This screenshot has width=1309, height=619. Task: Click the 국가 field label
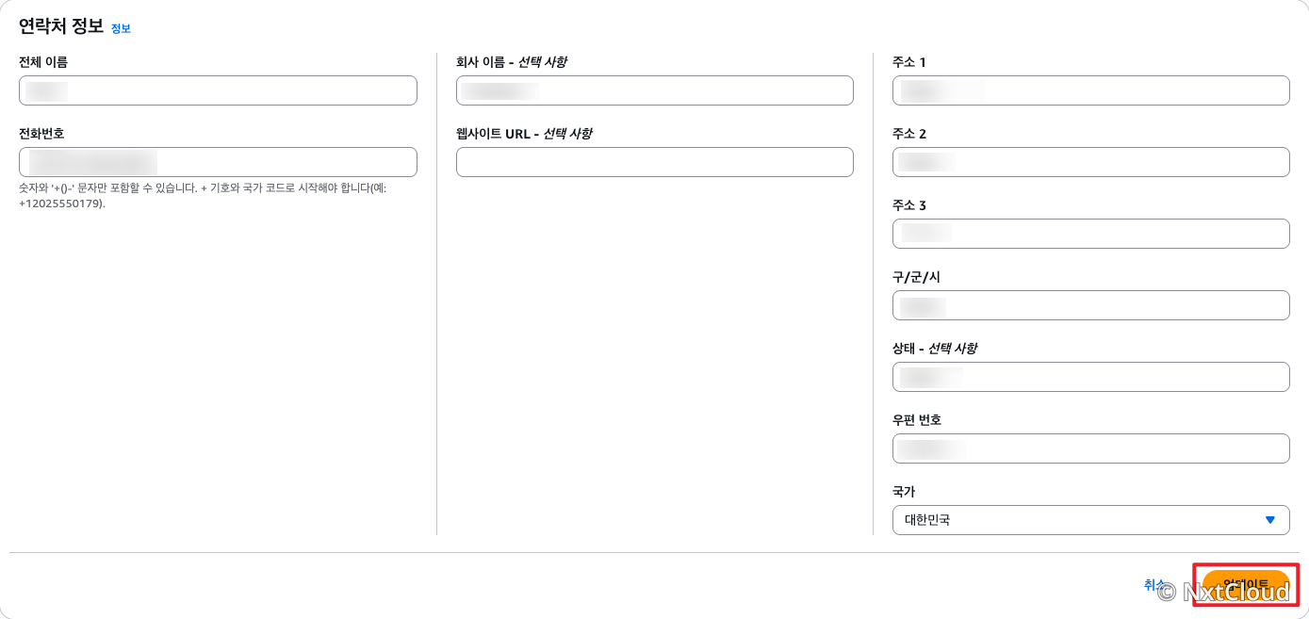904,492
